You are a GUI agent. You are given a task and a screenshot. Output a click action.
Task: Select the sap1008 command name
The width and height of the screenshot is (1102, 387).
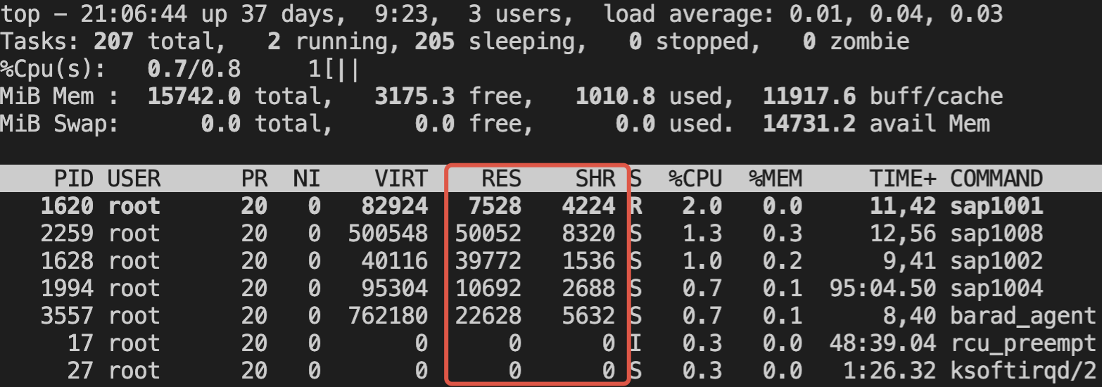tap(996, 234)
